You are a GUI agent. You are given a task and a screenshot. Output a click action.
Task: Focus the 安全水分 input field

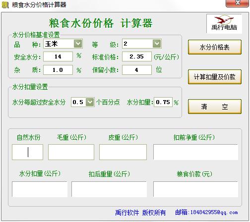click(58, 56)
